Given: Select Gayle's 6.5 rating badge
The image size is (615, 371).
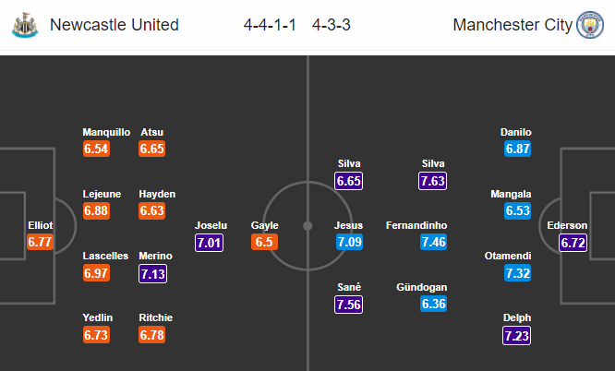Looking at the screenshot, I should [264, 242].
